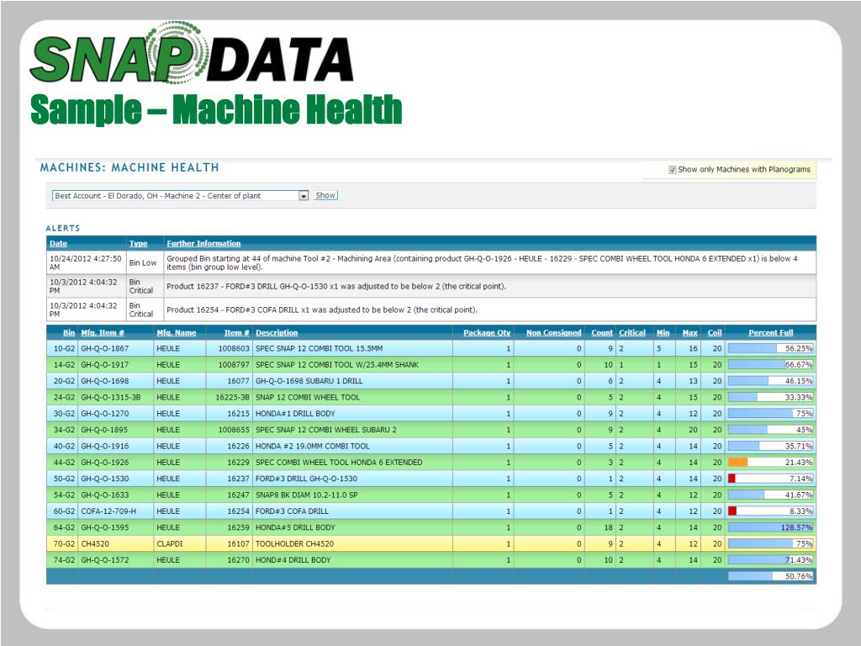Select bin 70-G2 cell
861x646 pixels.
(64, 544)
